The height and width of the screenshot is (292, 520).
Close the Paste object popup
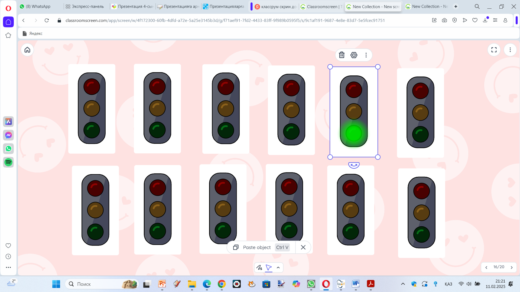click(303, 247)
